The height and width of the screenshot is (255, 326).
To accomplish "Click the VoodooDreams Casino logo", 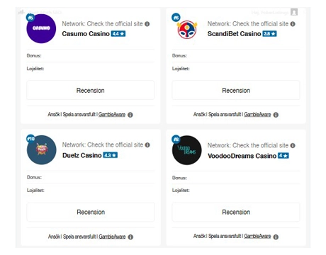I will [187, 150].
